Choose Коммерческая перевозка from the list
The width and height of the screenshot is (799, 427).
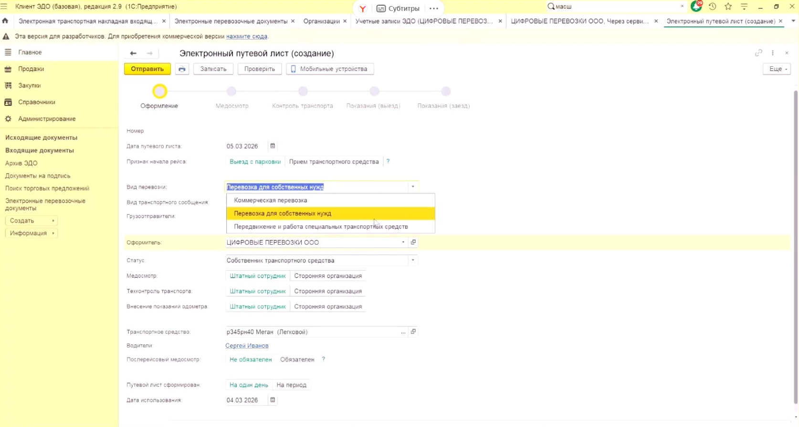(x=271, y=200)
